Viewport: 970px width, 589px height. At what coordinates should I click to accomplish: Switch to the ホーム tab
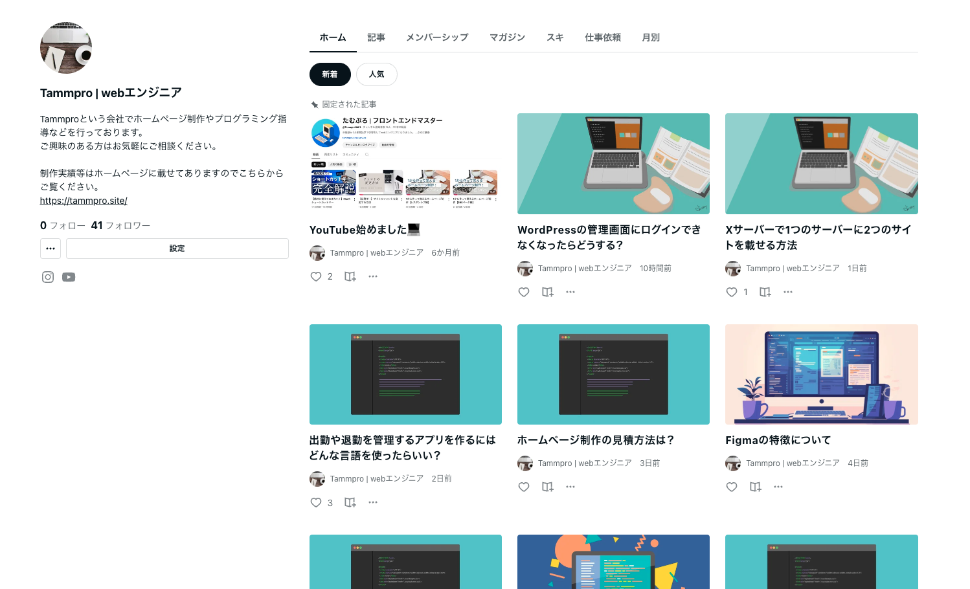coord(333,38)
